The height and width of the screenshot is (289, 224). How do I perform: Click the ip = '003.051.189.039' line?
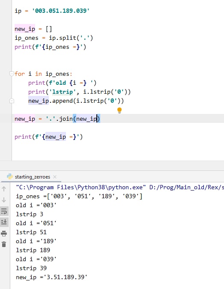tap(52, 11)
